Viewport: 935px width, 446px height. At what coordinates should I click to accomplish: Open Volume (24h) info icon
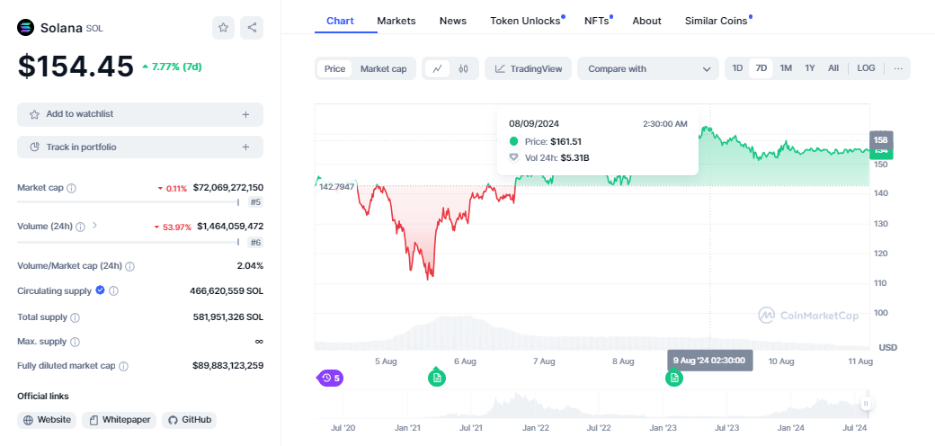[81, 227]
